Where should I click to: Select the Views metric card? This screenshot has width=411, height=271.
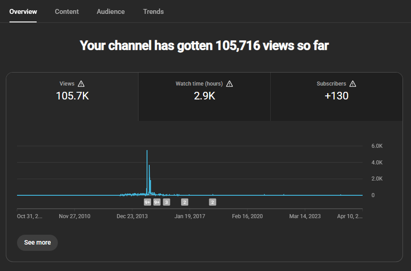coord(72,97)
